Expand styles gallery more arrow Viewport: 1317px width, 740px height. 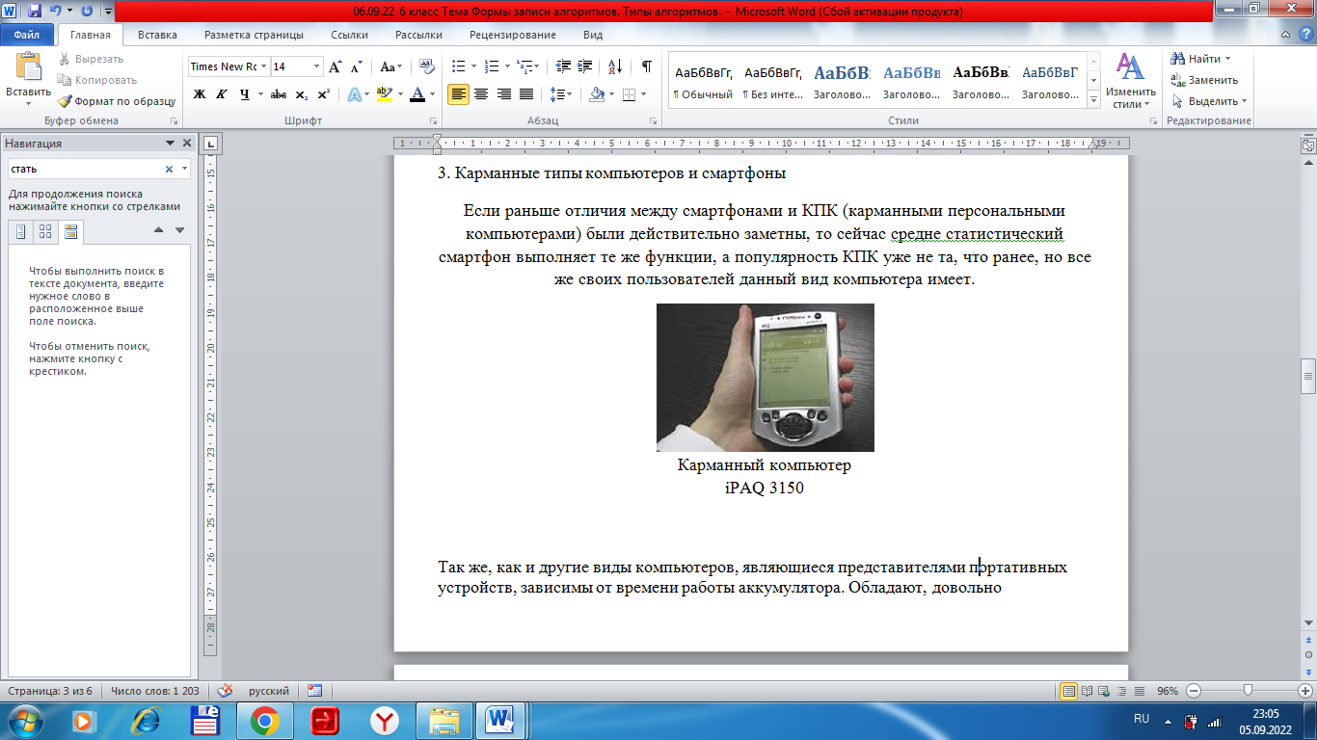point(1093,100)
